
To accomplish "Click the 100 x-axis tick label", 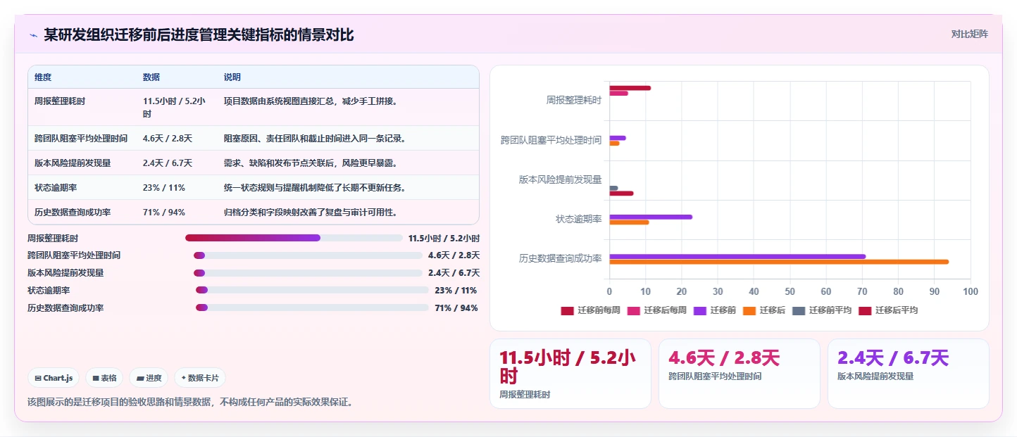I will pyautogui.click(x=970, y=291).
